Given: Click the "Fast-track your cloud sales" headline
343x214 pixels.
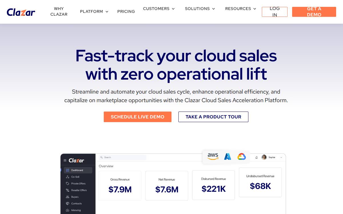Looking at the screenshot, I should point(176,56).
